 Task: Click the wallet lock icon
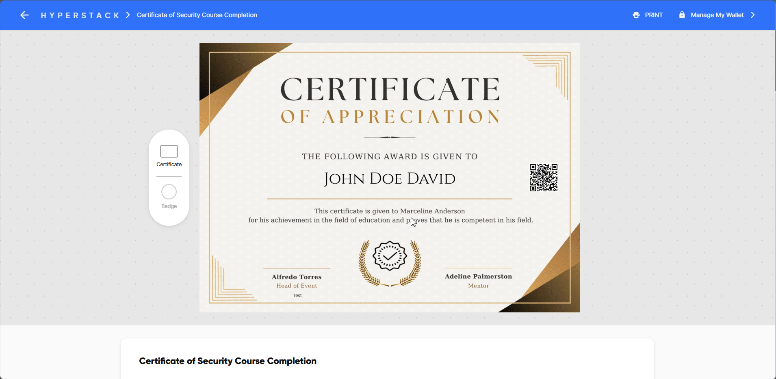[682, 15]
